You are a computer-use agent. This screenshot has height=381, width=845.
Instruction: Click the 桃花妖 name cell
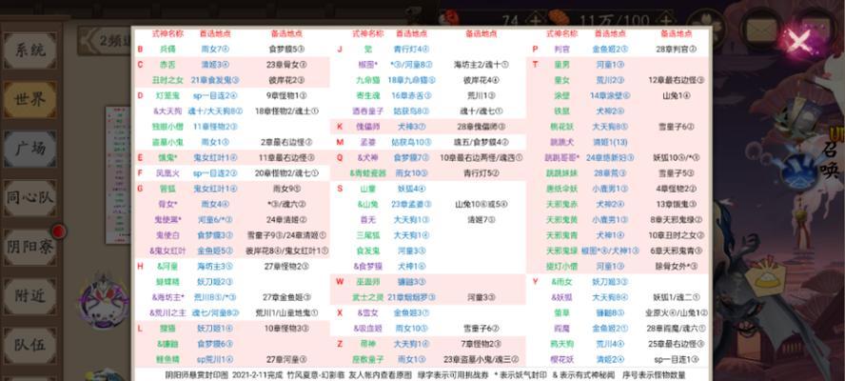(562, 127)
